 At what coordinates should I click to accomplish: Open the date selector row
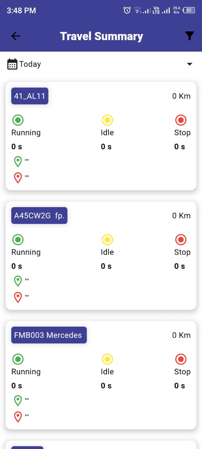pos(101,64)
